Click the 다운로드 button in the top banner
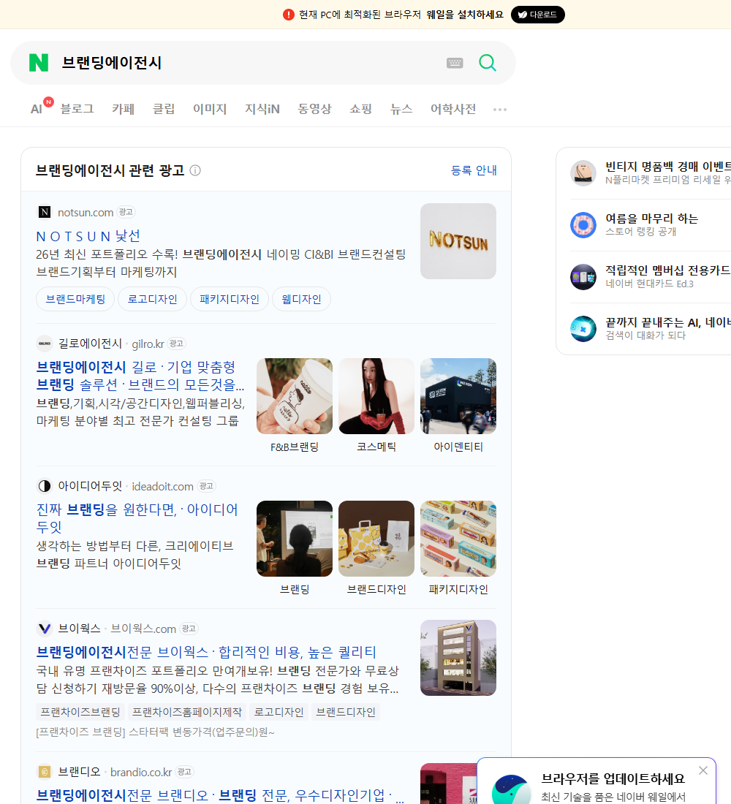Image resolution: width=731 pixels, height=804 pixels. coord(537,15)
